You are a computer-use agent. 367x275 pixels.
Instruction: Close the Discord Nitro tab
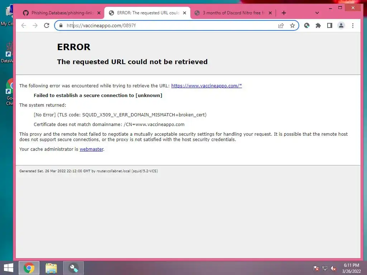click(x=270, y=13)
